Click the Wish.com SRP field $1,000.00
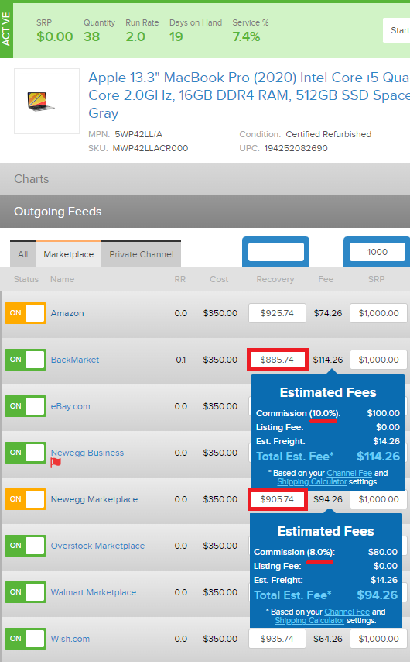The height and width of the screenshot is (662, 410). [x=378, y=639]
